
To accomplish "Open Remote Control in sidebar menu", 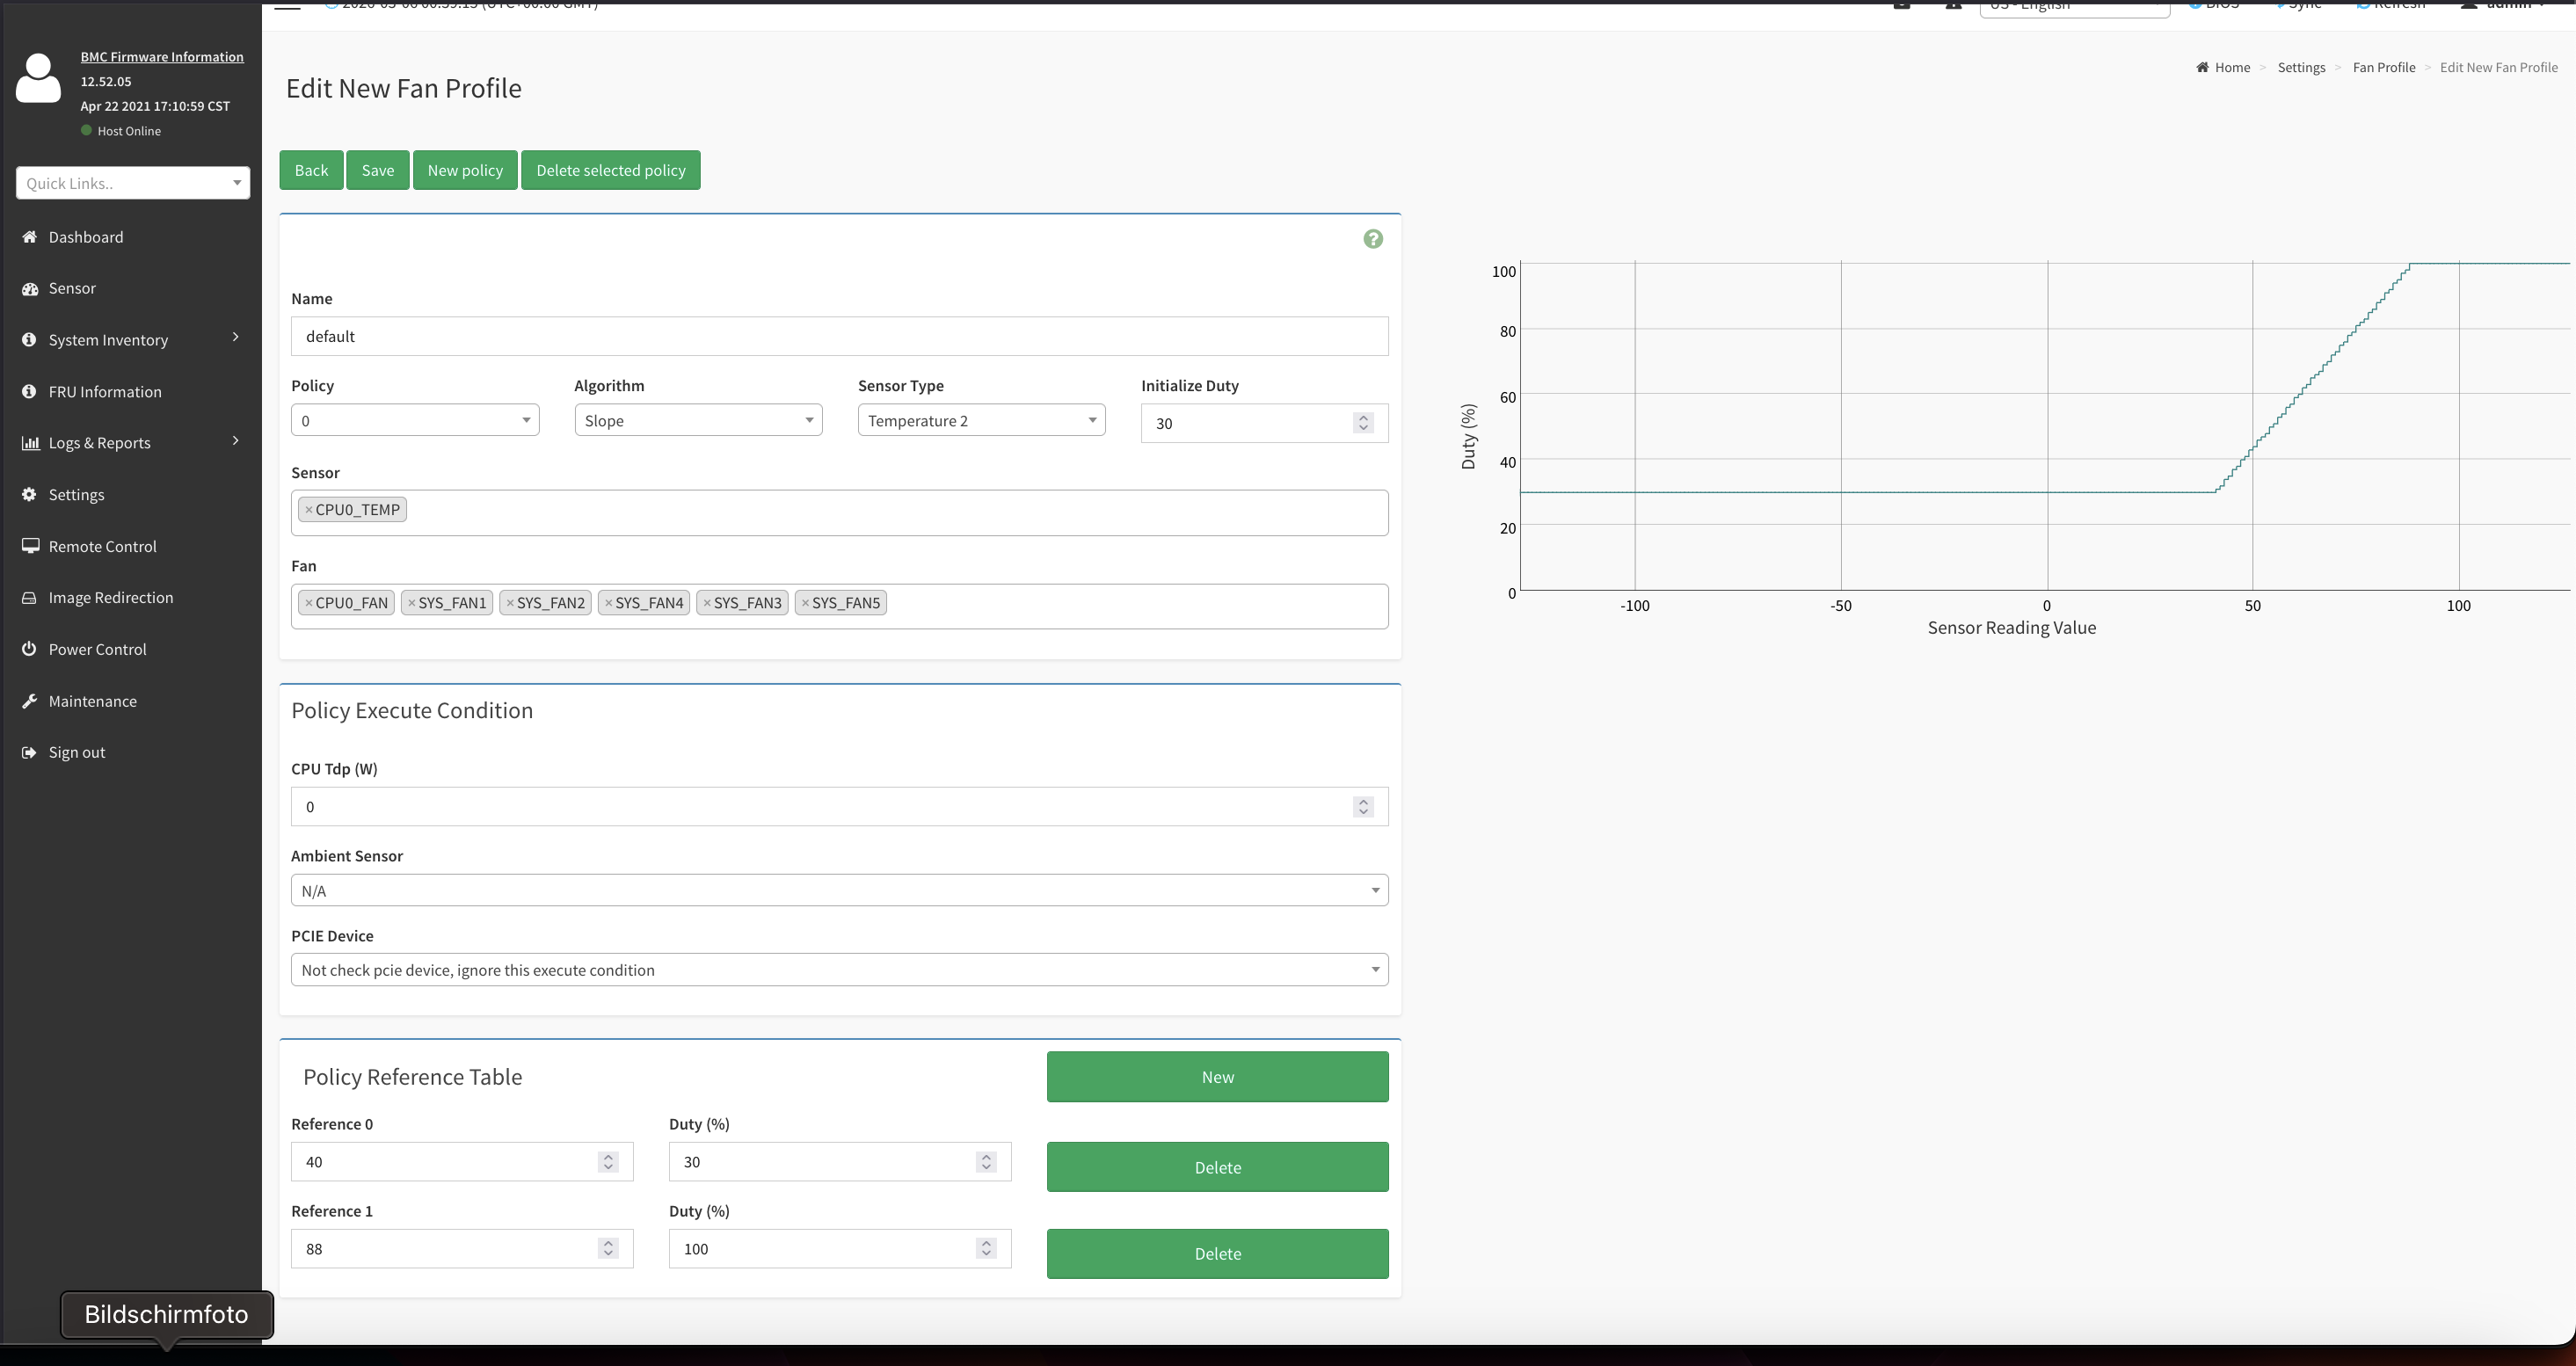I will pos(102,547).
